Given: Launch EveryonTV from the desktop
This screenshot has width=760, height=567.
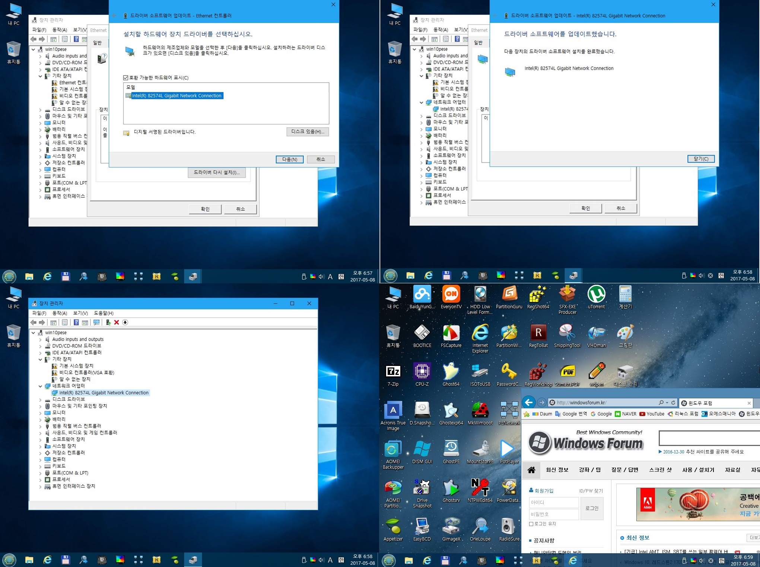Looking at the screenshot, I should pyautogui.click(x=451, y=297).
